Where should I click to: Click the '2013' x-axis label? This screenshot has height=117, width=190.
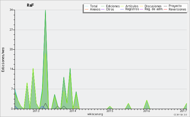click(36, 111)
